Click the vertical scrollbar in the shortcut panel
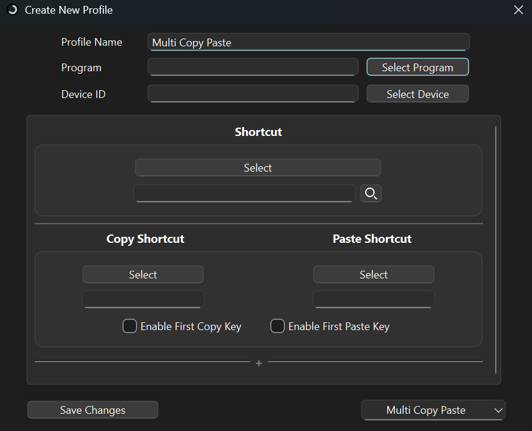This screenshot has width=532, height=431. pyautogui.click(x=496, y=249)
